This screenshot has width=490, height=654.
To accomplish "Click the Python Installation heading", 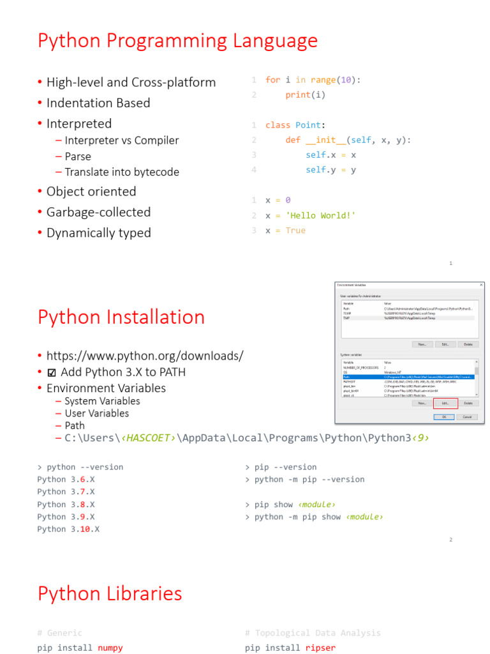I will (x=121, y=317).
